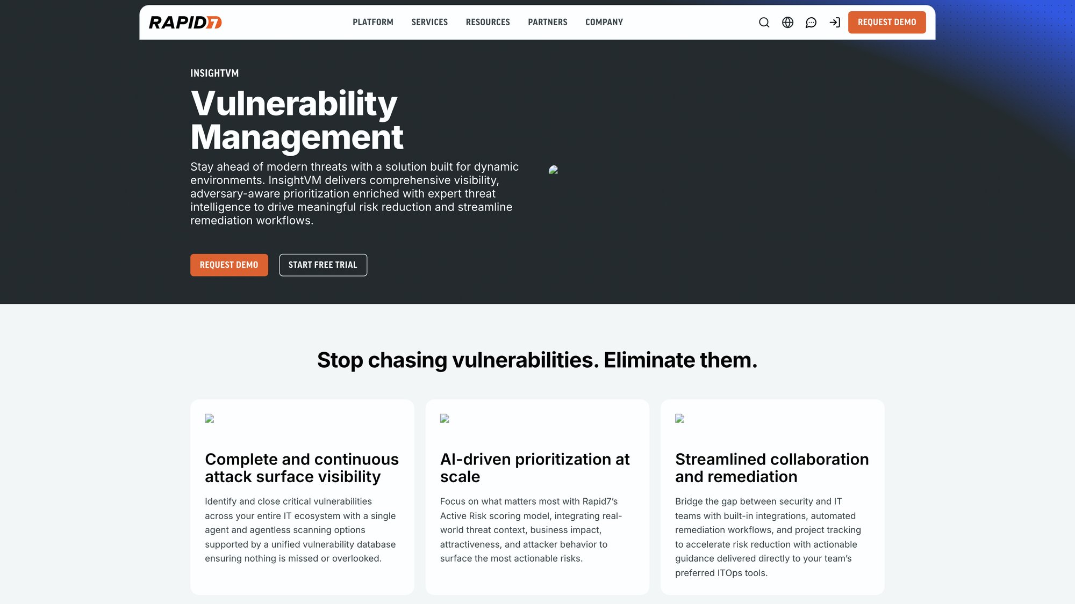Viewport: 1075px width, 604px height.
Task: Click Request Demo below the hero text
Action: coord(229,265)
